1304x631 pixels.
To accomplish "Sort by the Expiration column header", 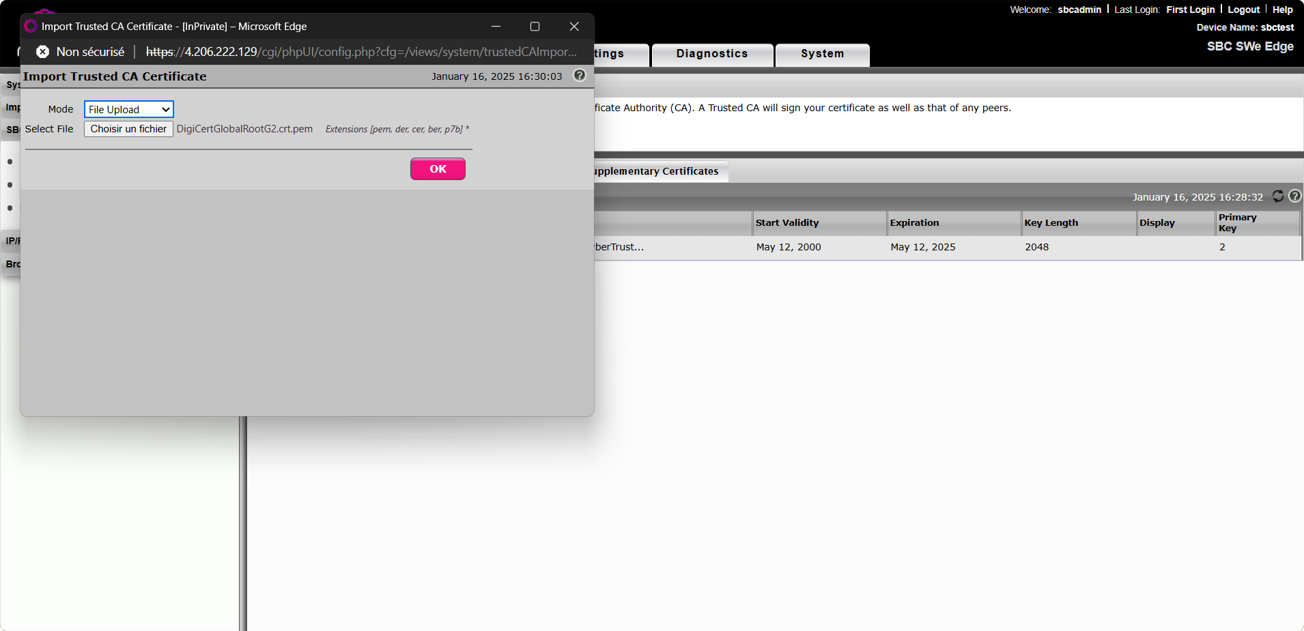I will point(914,223).
